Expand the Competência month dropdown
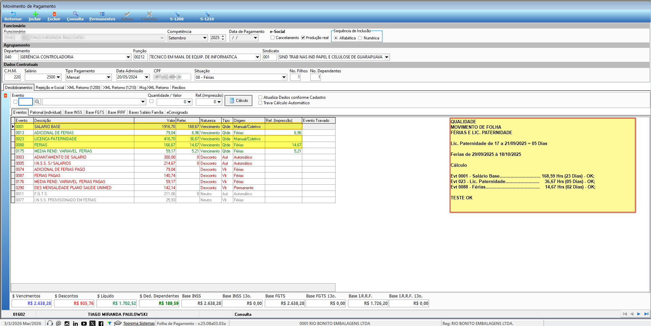The width and height of the screenshot is (651, 326). click(x=205, y=38)
